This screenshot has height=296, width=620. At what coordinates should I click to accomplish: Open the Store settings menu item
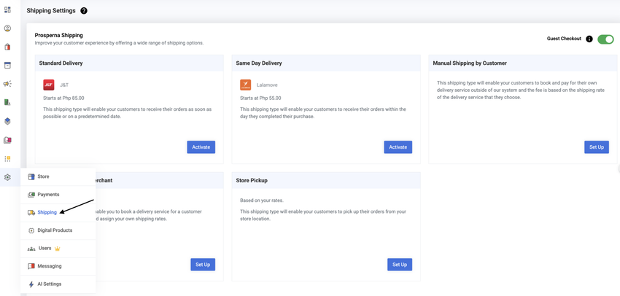(x=43, y=176)
